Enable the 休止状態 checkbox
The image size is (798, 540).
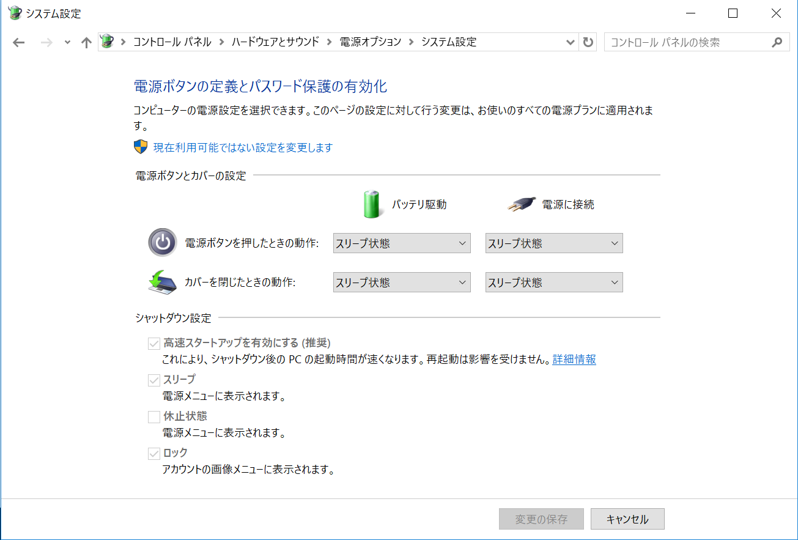pyautogui.click(x=154, y=416)
